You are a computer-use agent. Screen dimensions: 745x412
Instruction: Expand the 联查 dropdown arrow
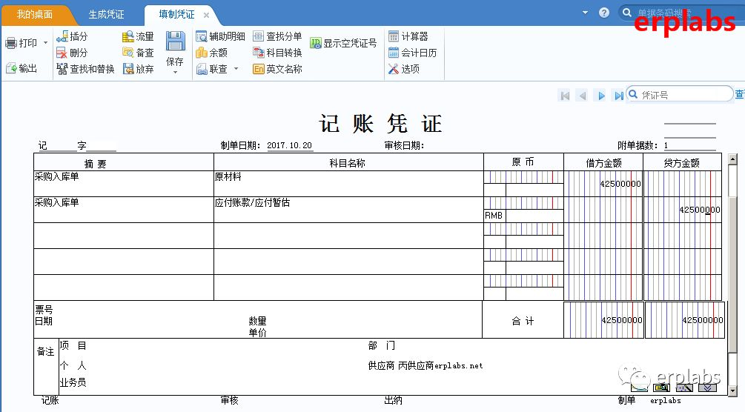pos(236,68)
